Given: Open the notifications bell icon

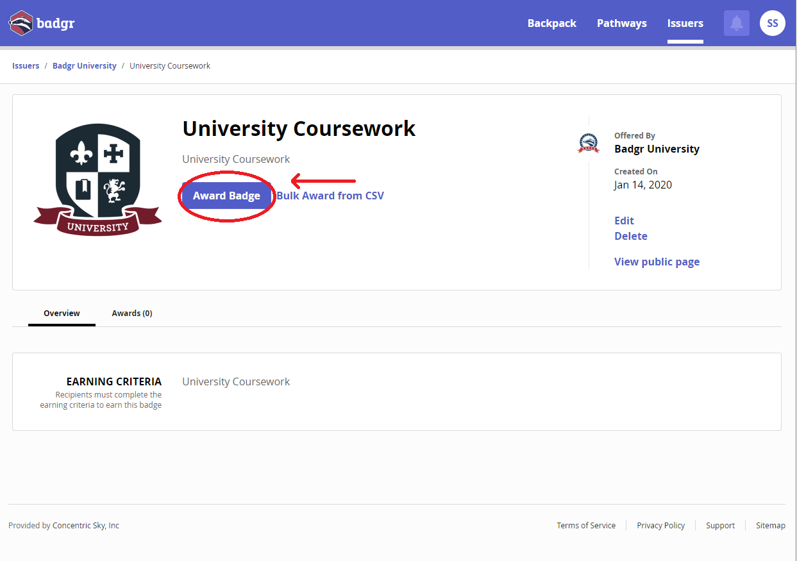Looking at the screenshot, I should (x=737, y=23).
